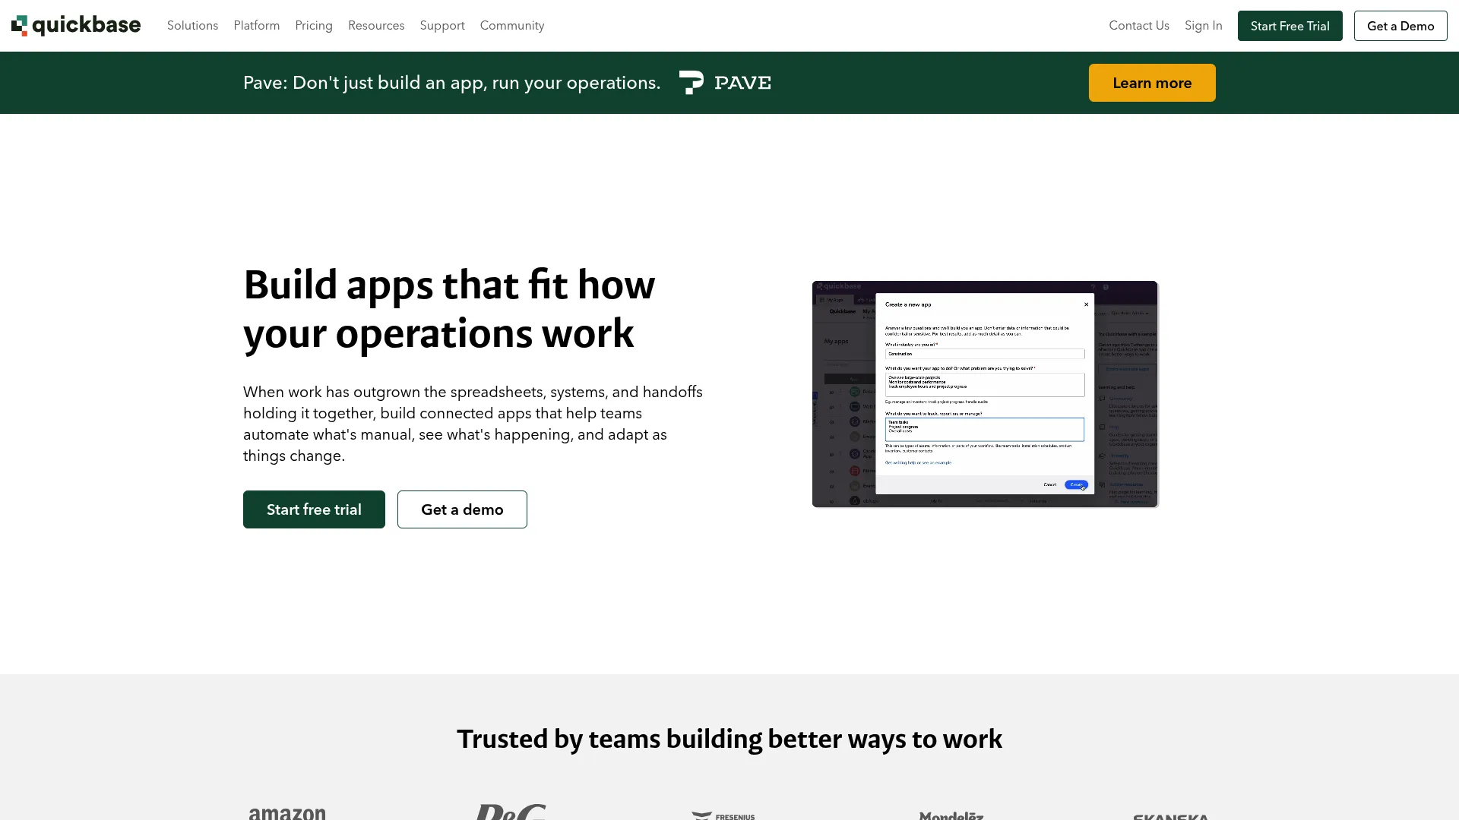The image size is (1459, 820).
Task: Click the blue Create button in the preview
Action: (1076, 484)
